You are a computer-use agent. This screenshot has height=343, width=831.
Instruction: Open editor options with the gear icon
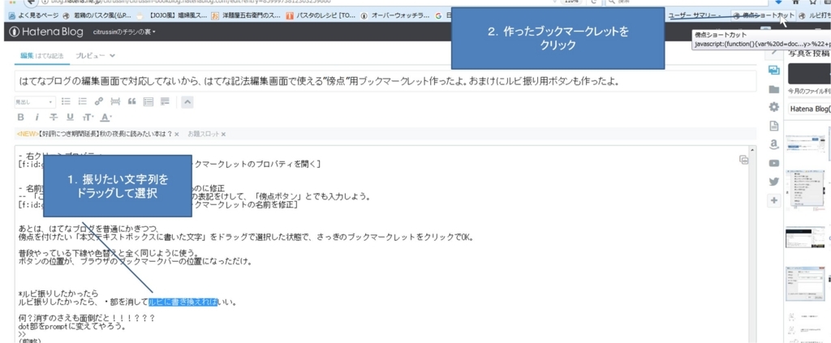(773, 107)
